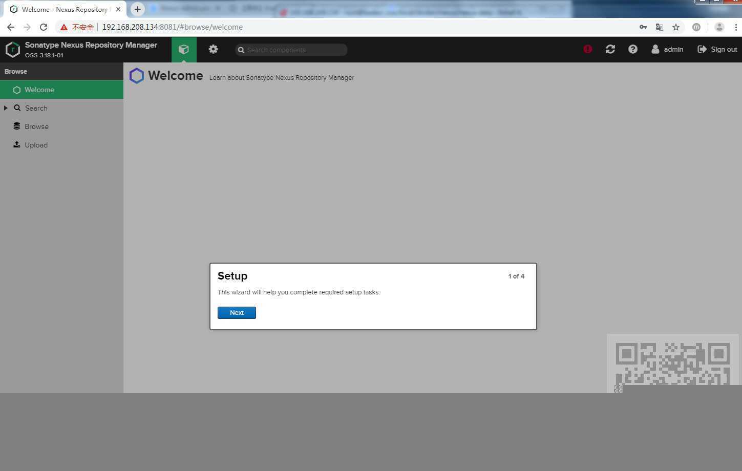Select Welcome in the Browse sidebar

tap(61, 90)
